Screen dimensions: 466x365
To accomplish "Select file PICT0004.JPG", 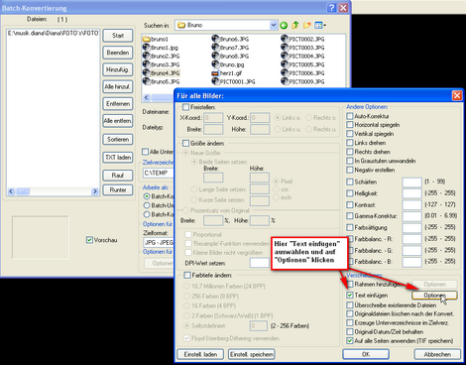I will click(x=302, y=57).
